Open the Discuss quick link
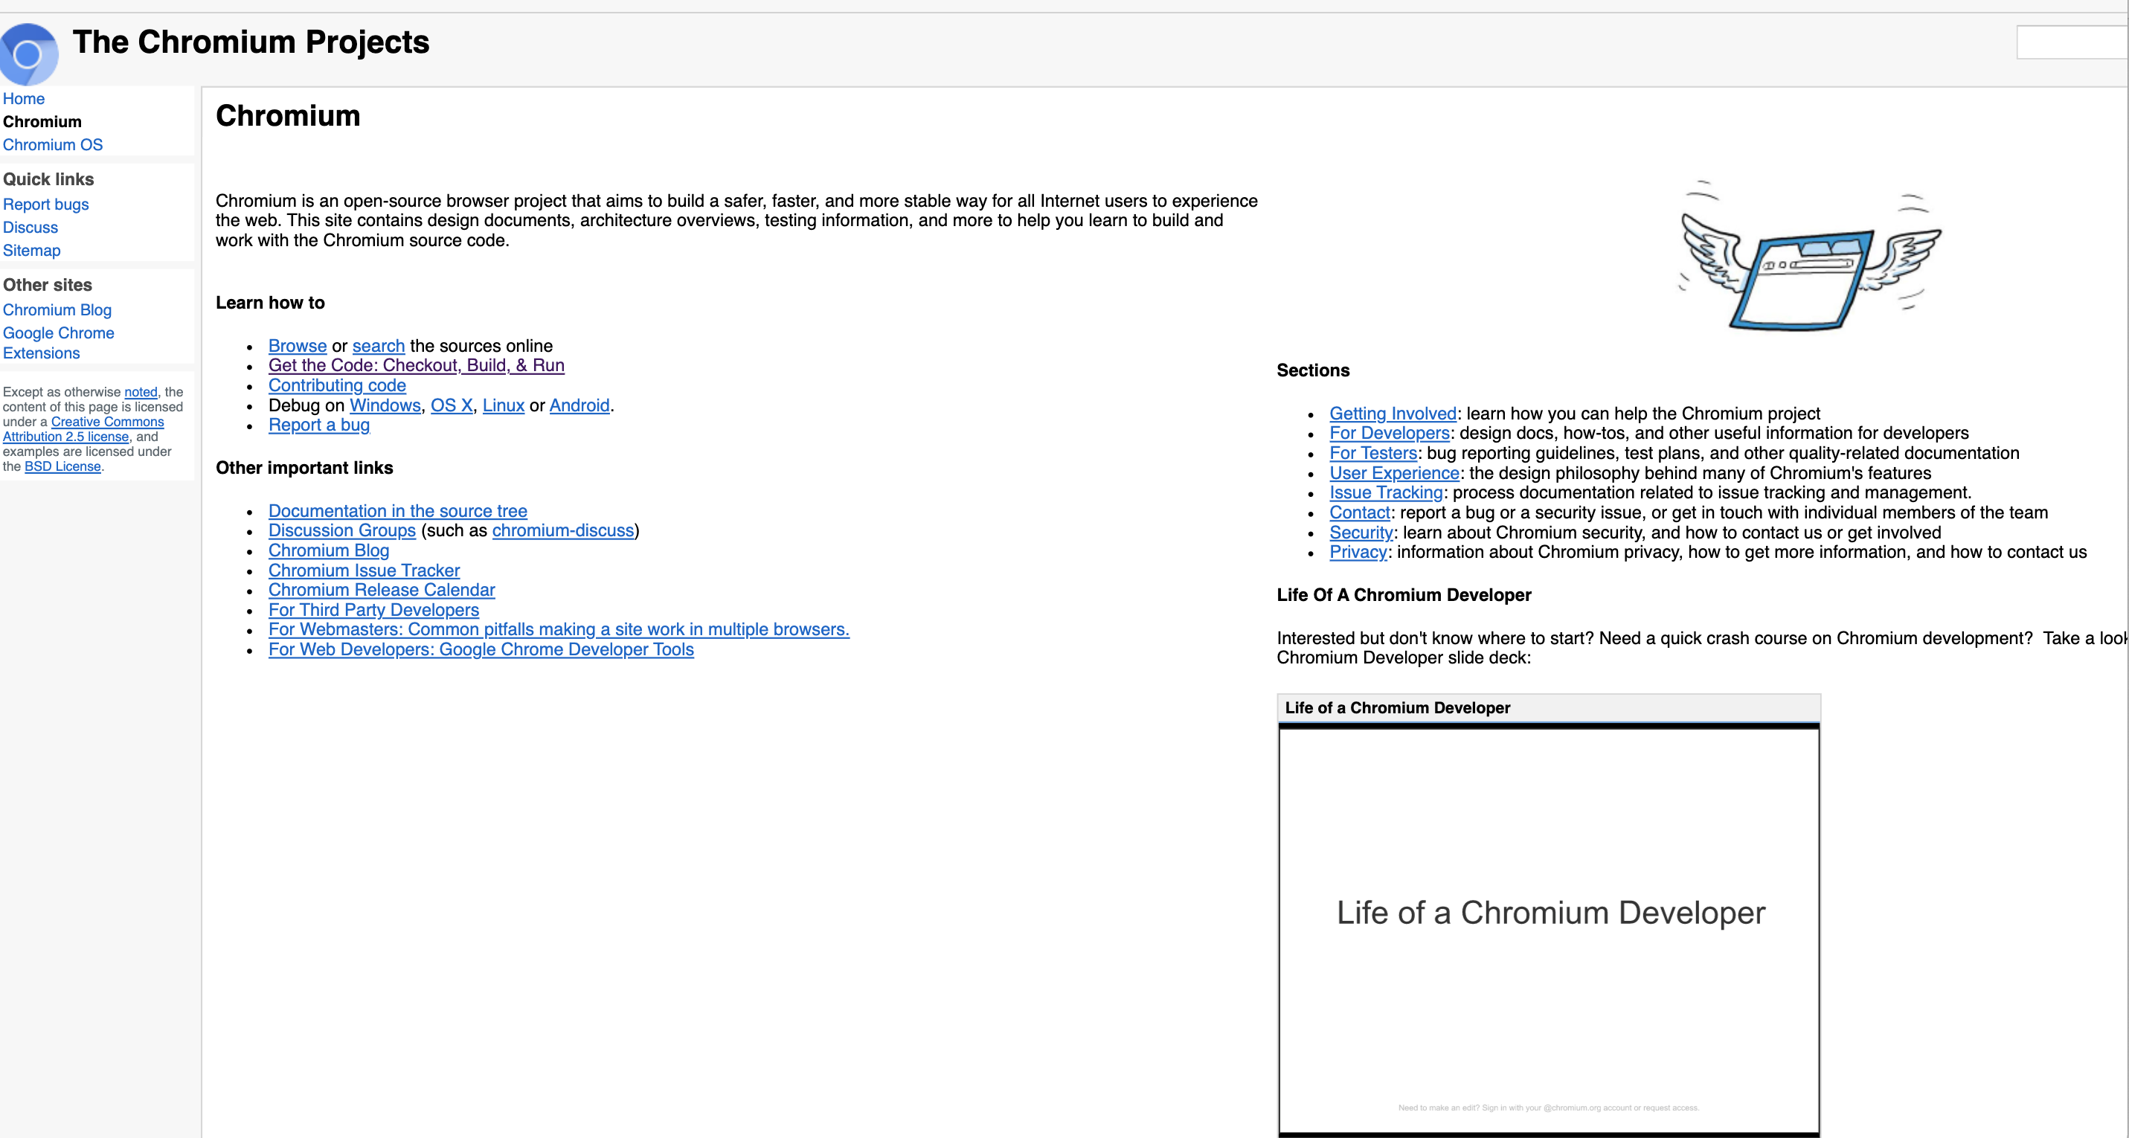Image resolution: width=2129 pixels, height=1138 pixels. 30,228
